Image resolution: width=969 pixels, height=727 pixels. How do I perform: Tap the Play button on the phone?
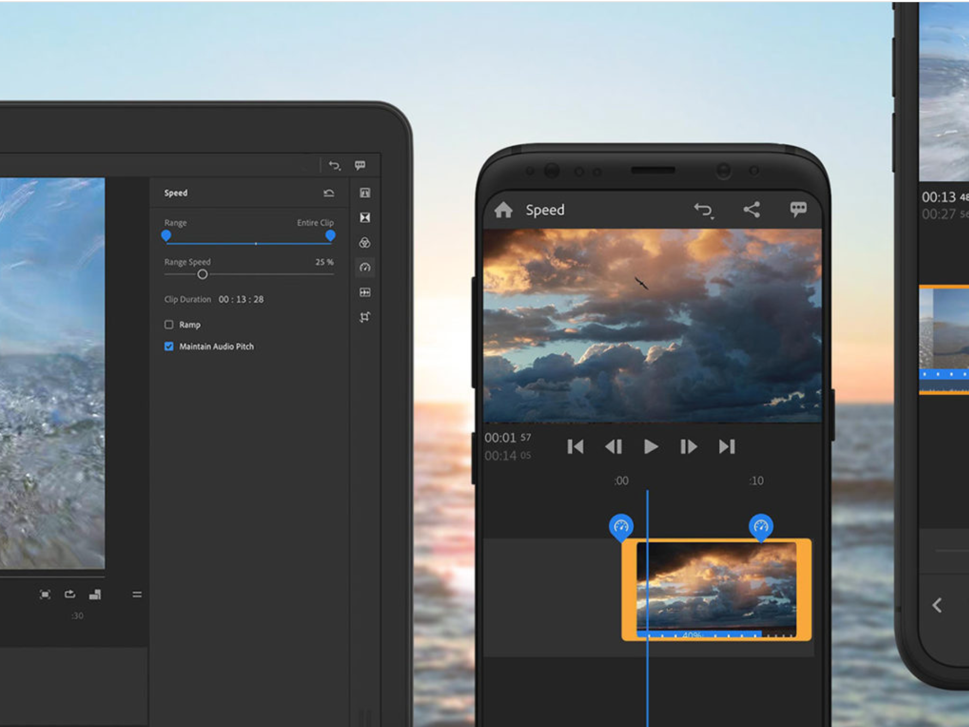click(x=651, y=447)
